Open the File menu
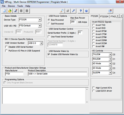124x115 pixels. click(x=3, y=6)
